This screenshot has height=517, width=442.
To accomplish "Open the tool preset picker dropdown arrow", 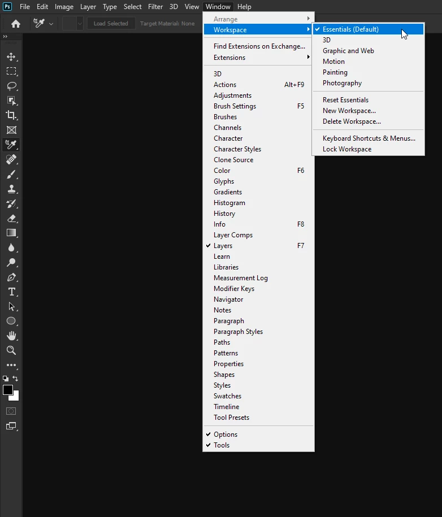I will 51,24.
